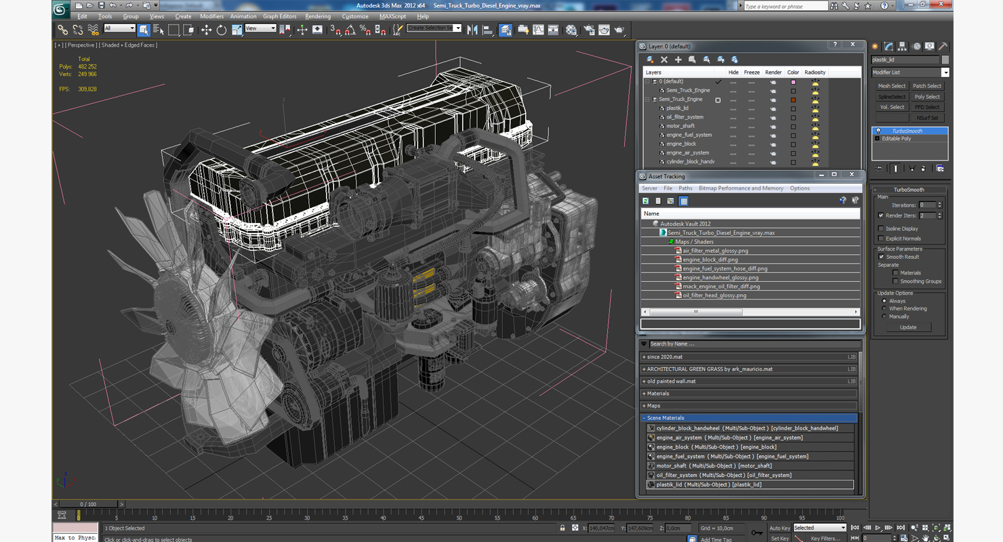
Task: Toggle Smooth Result checkbox
Action: 881,257
